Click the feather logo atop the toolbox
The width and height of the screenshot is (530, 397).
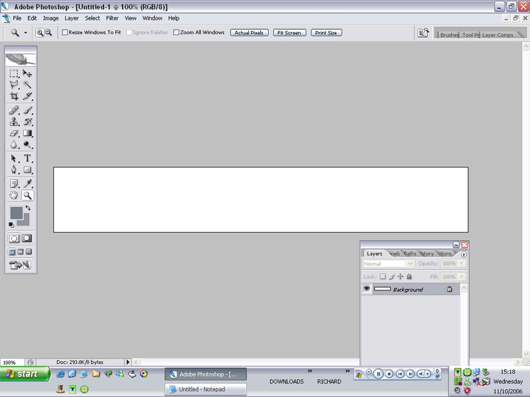pyautogui.click(x=21, y=60)
